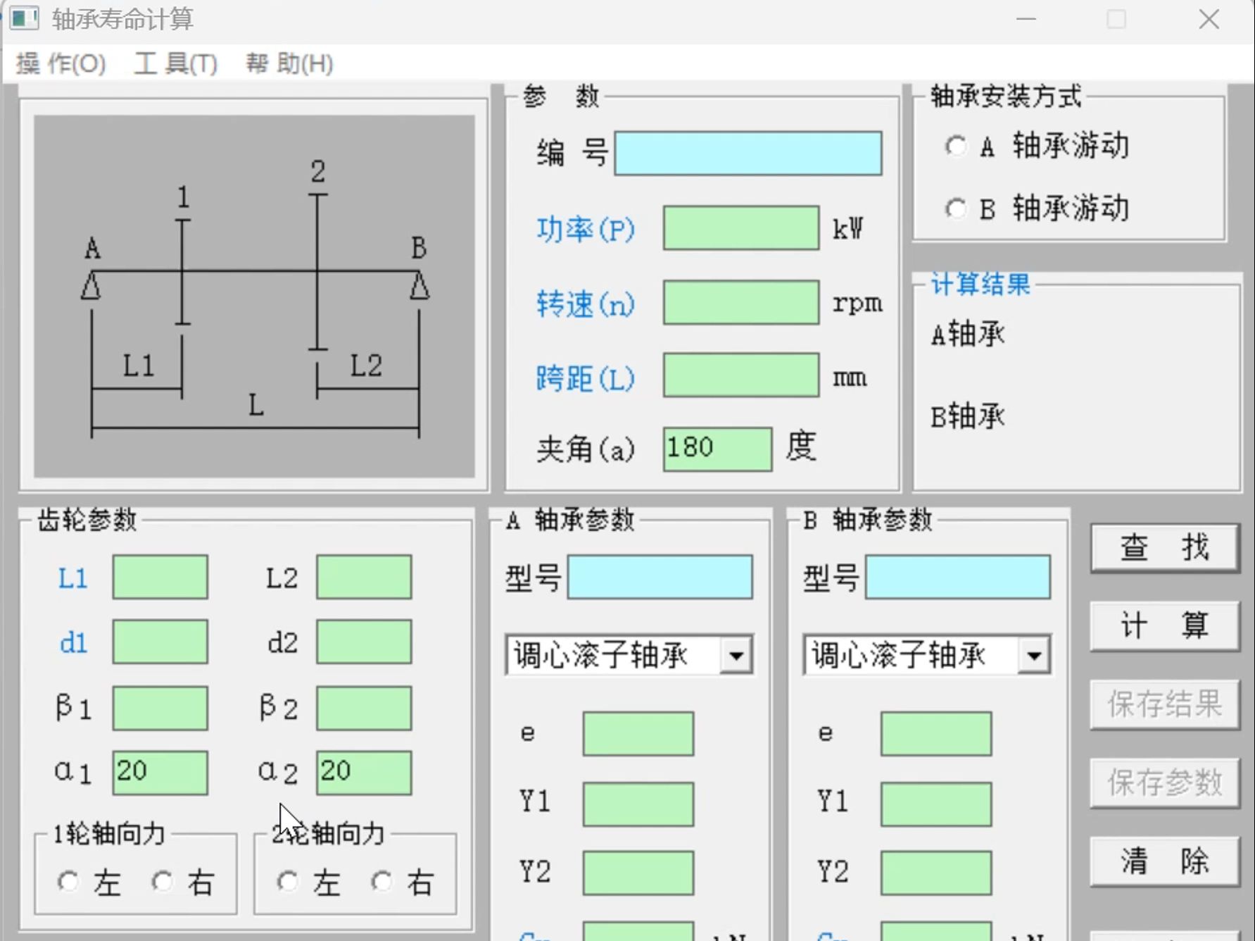Focus the 跨距(L) input field
The height and width of the screenshot is (941, 1255).
(741, 375)
